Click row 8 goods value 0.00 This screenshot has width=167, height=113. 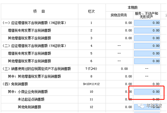[128, 76]
